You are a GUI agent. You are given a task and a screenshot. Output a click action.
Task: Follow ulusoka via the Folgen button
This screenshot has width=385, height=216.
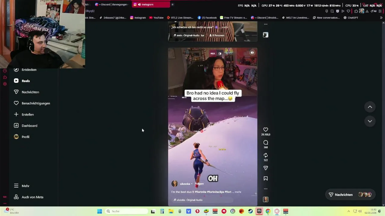pyautogui.click(x=199, y=184)
